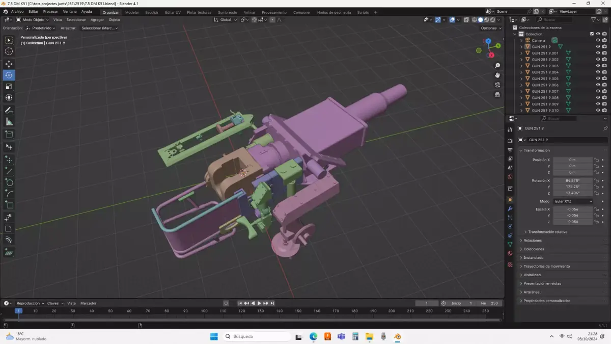Collapse the Transformación panel
611x344 pixels.
pos(537,150)
